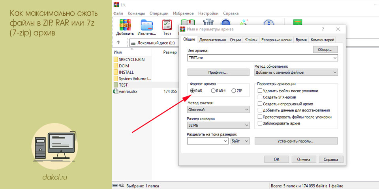The width and height of the screenshot is (379, 189).
Task: Enable Заблокировать архив checkbox
Action: tap(260, 123)
